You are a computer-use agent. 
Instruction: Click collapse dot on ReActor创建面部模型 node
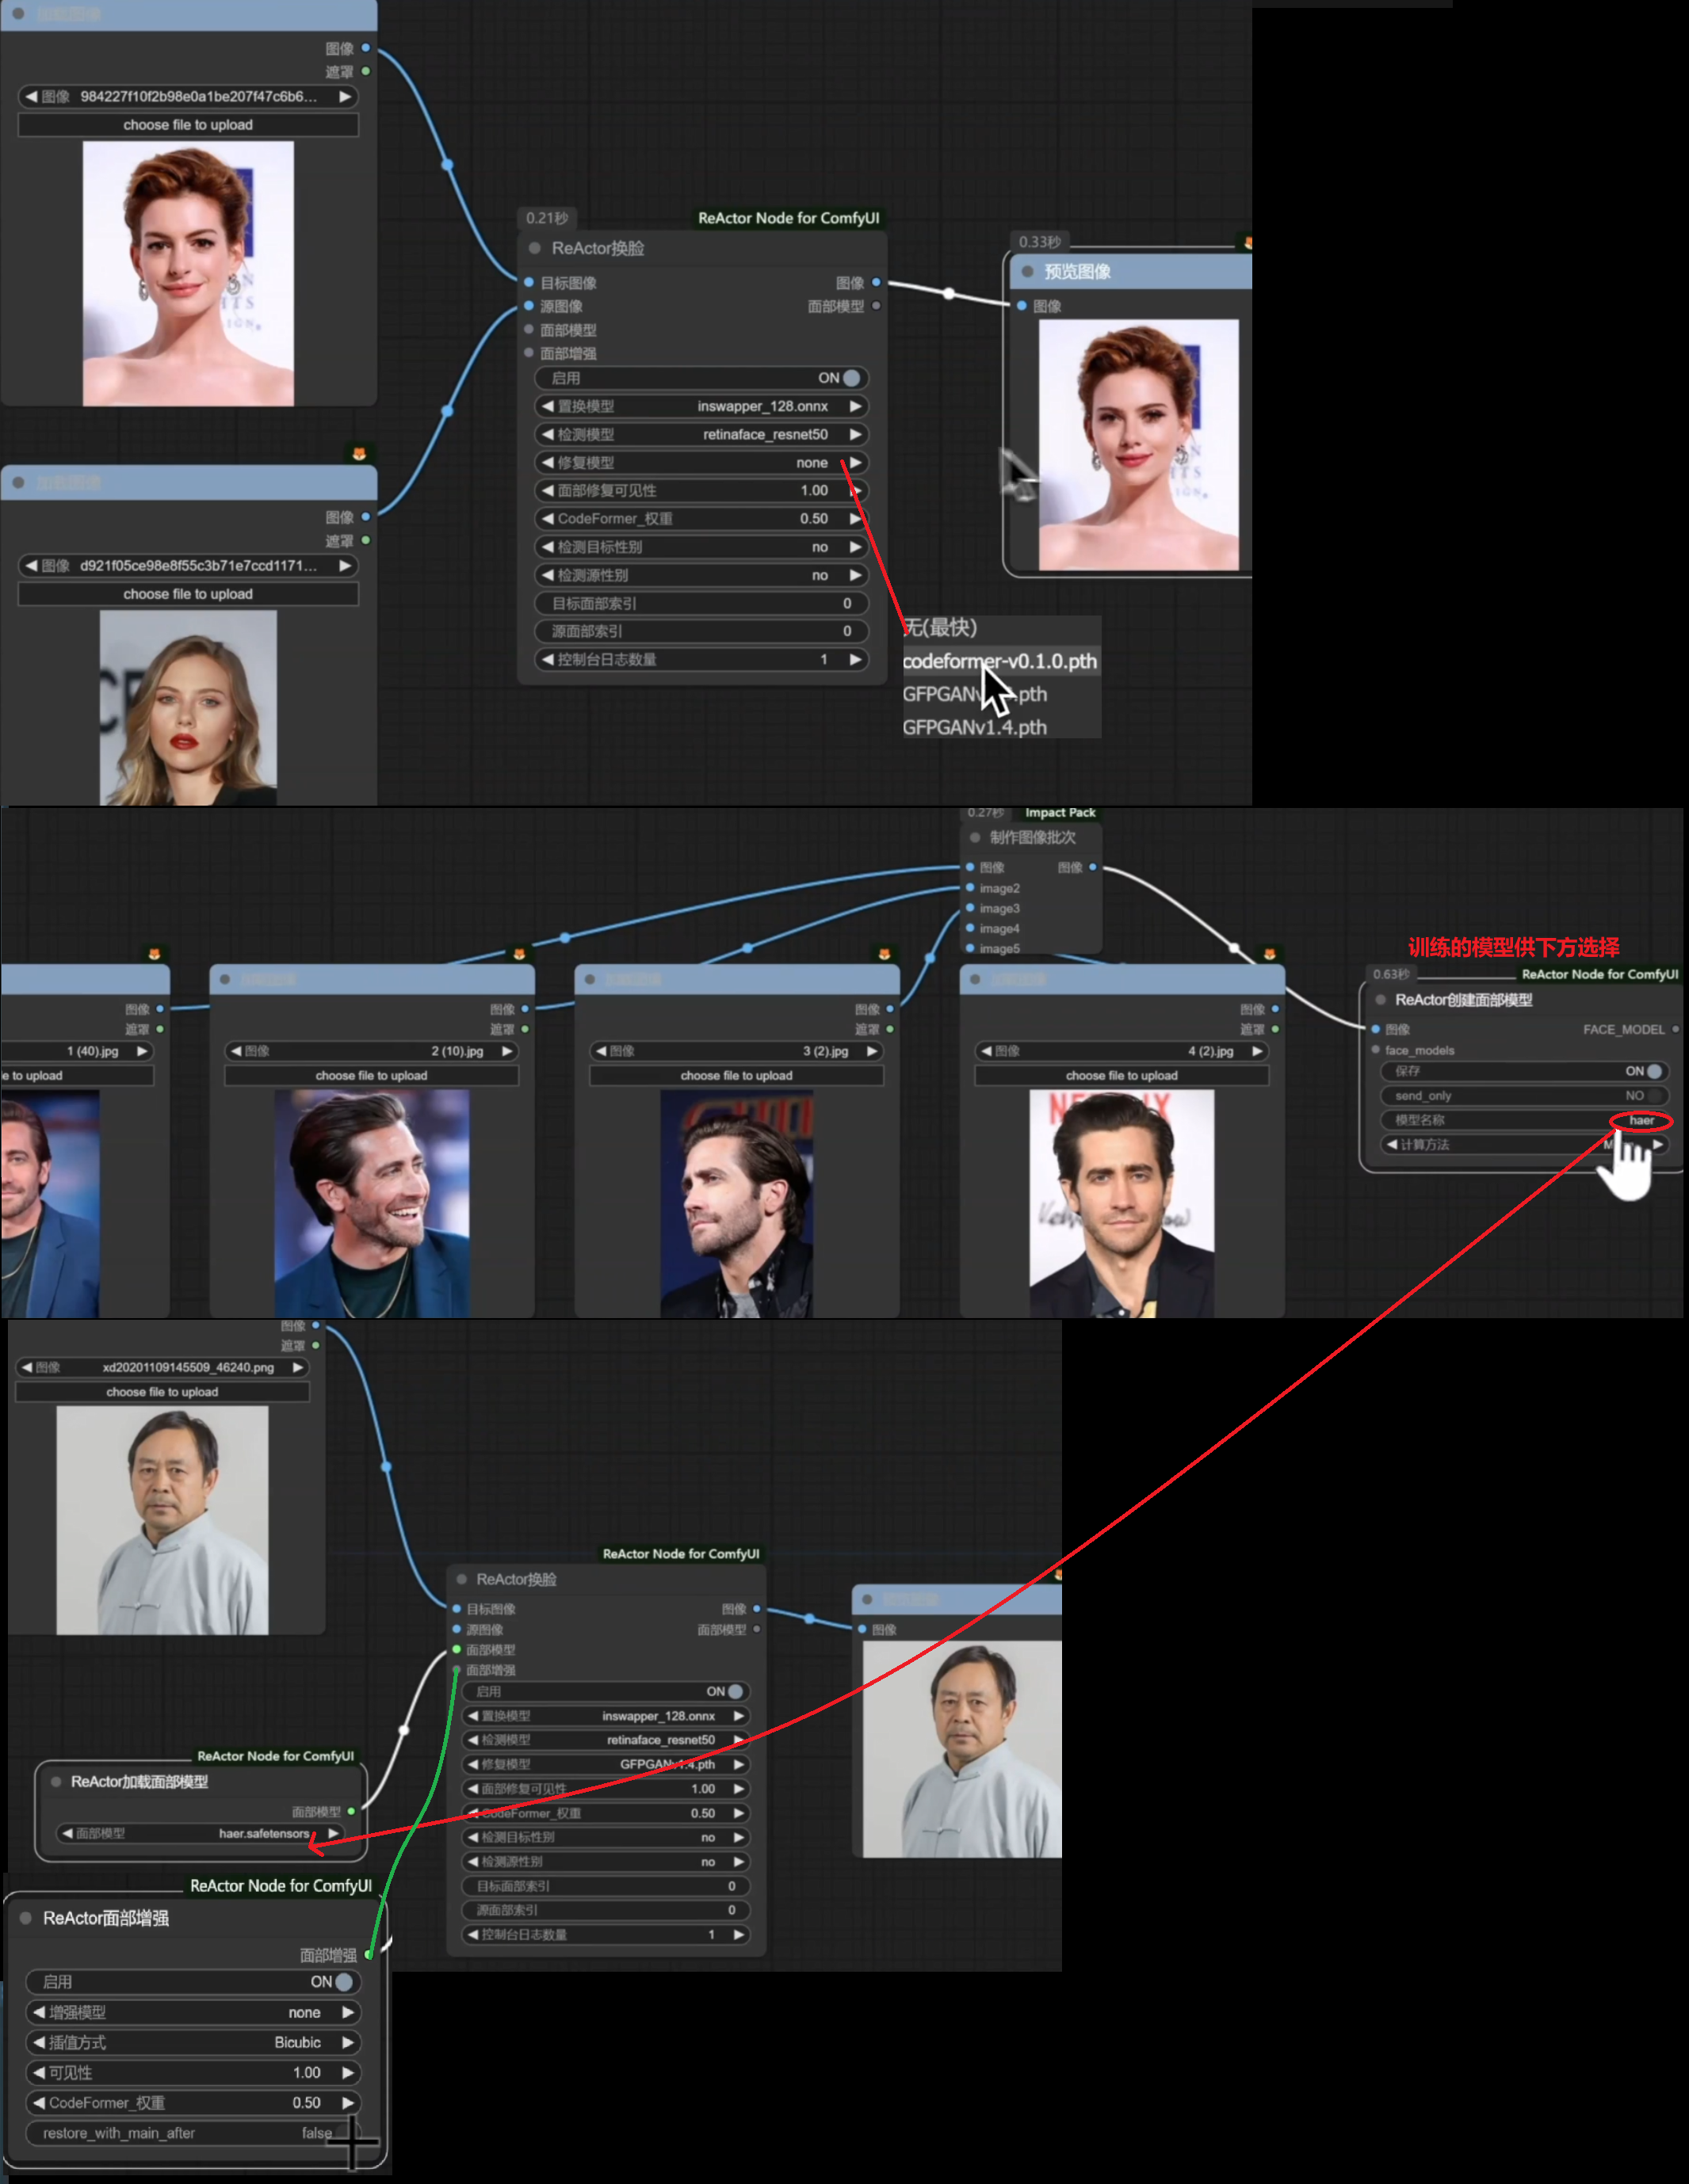(1381, 1000)
